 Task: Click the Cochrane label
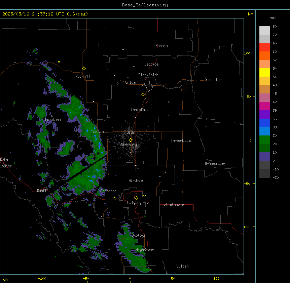tap(108, 191)
